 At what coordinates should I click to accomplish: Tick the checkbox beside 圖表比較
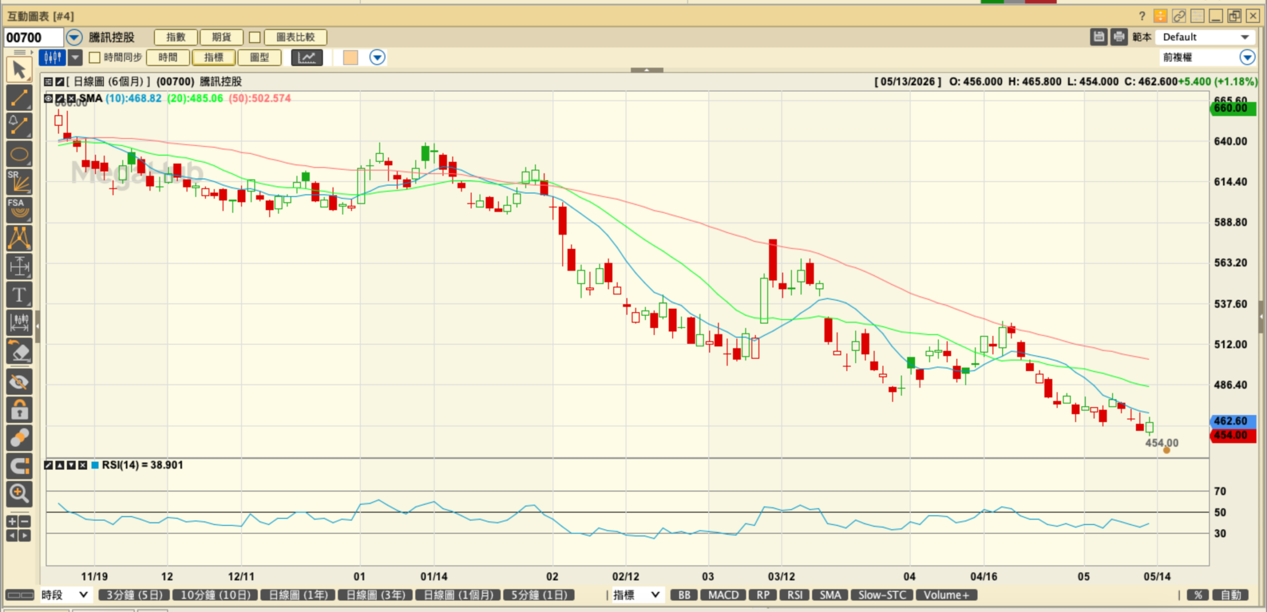pyautogui.click(x=255, y=37)
